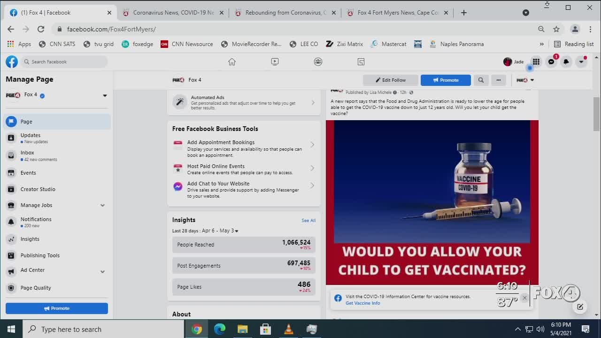Open Page Quality in sidebar
Screen dimensions: 601x338
(x=57, y=288)
